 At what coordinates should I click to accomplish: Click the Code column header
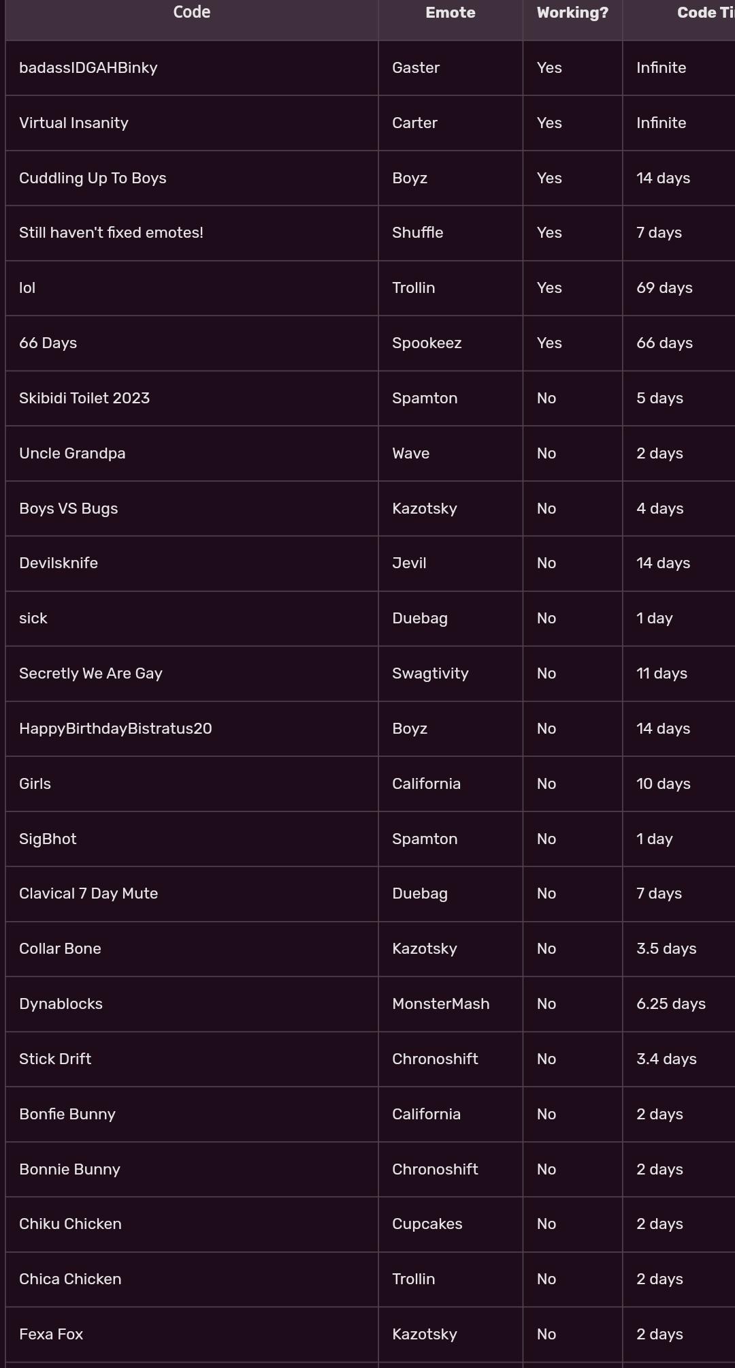tap(192, 12)
